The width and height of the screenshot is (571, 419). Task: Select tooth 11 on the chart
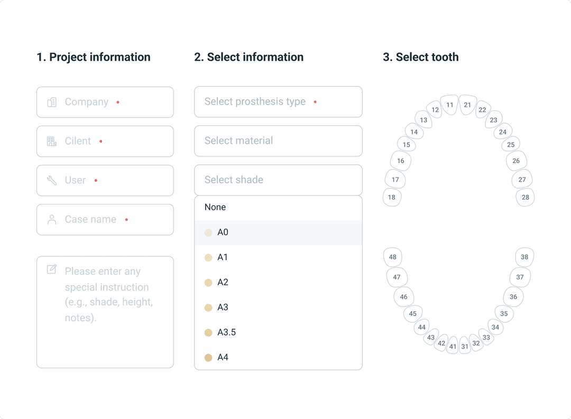449,105
